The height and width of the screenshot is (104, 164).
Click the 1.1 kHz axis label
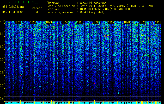tap(2, 34)
